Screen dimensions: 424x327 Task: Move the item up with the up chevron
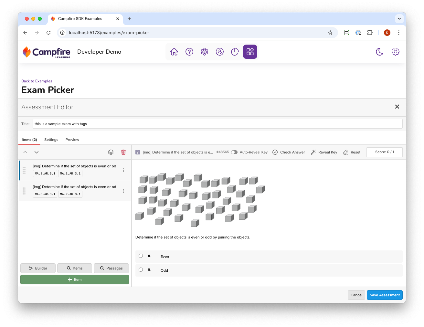coord(25,152)
